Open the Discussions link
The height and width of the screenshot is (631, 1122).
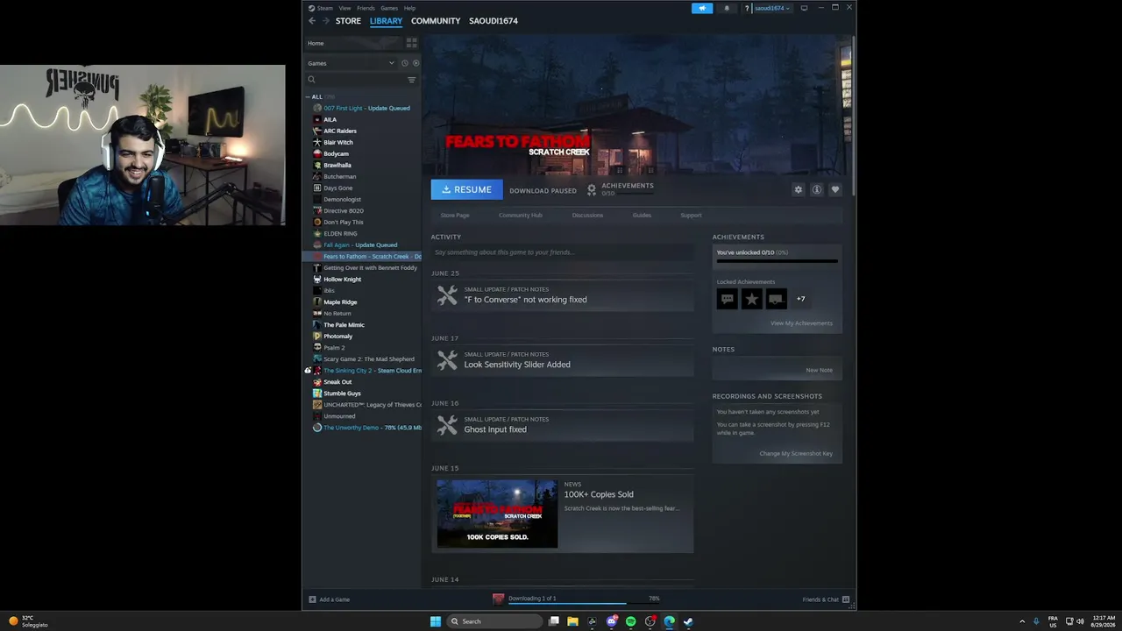[x=587, y=215]
